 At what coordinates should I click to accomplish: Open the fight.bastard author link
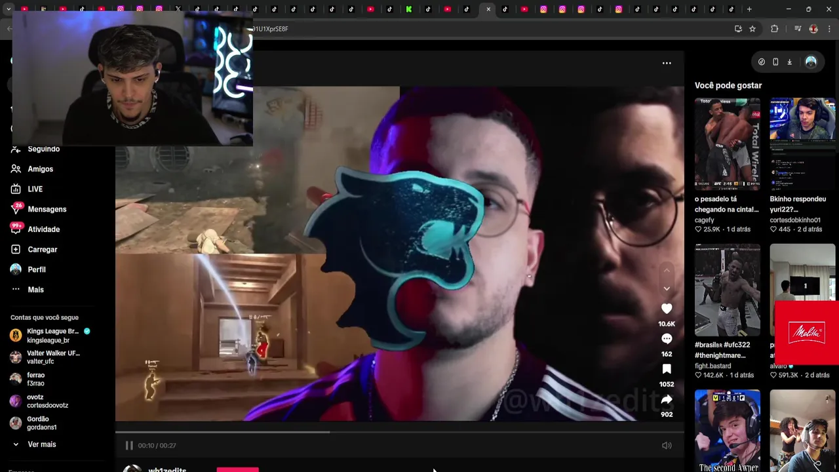pyautogui.click(x=713, y=366)
